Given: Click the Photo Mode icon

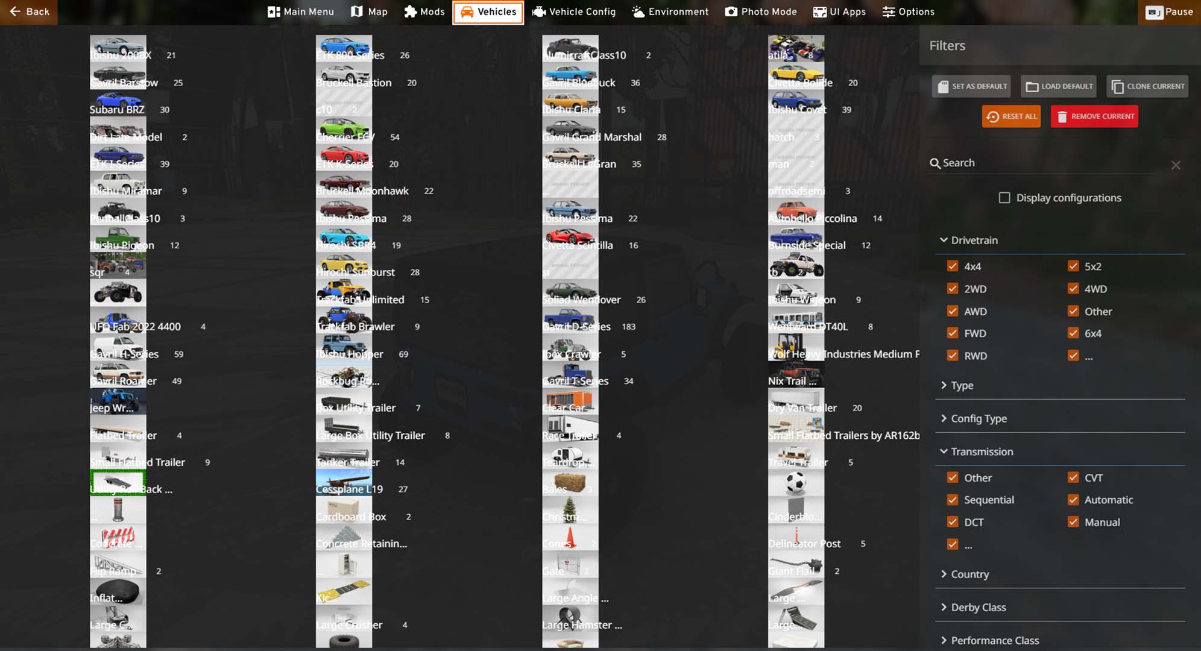Looking at the screenshot, I should click(730, 11).
